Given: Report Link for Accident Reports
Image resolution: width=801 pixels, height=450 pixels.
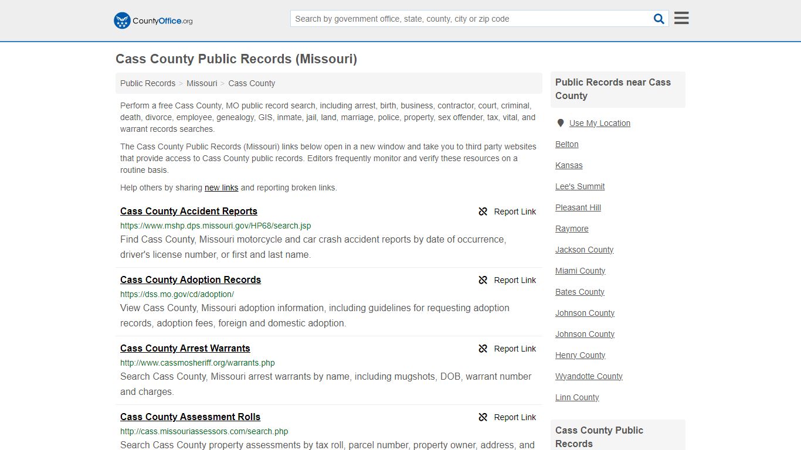Looking at the screenshot, I should pyautogui.click(x=515, y=212).
